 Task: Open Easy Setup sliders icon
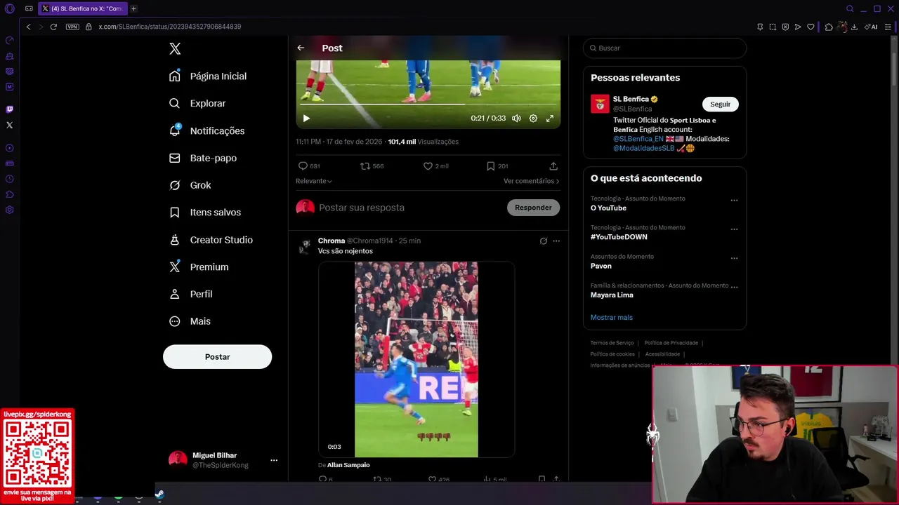[x=889, y=27]
